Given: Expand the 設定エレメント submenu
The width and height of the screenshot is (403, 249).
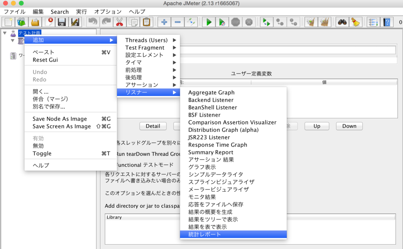Looking at the screenshot, I should click(x=148, y=55).
